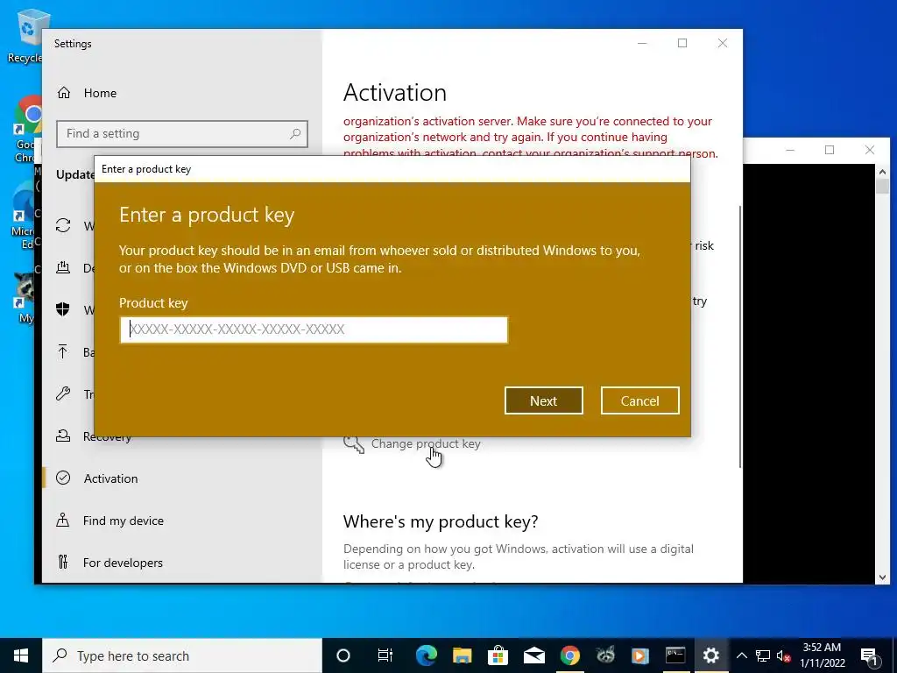Click the muted volume icon in tray

click(x=784, y=655)
